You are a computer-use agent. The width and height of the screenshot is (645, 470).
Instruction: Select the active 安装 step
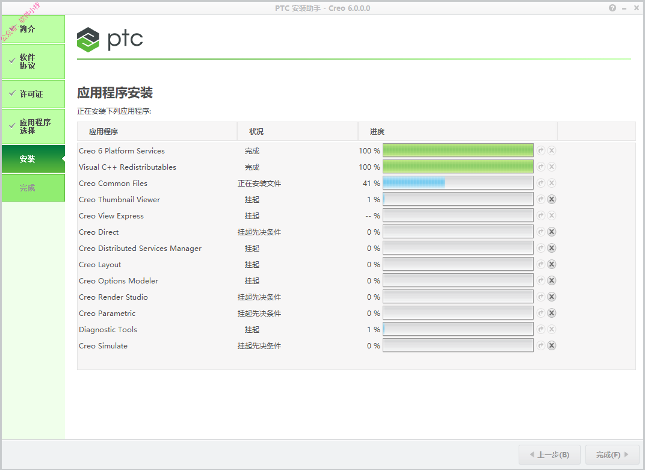(x=33, y=159)
